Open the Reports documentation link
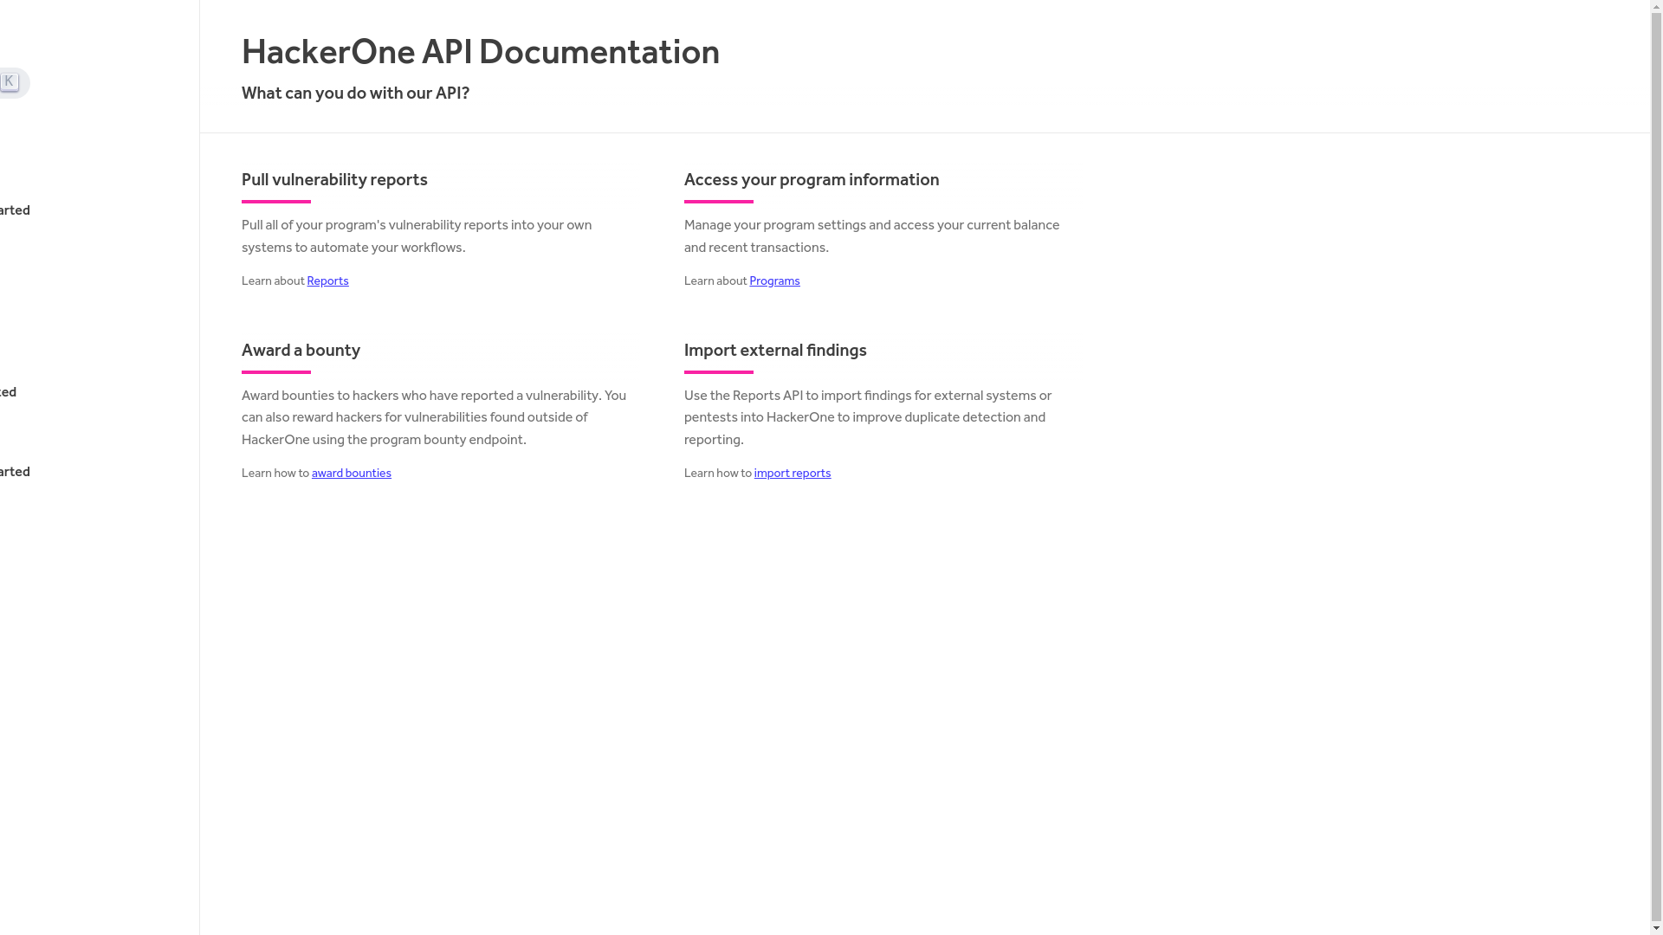Screen dimensions: 1663x935 tap(327, 281)
